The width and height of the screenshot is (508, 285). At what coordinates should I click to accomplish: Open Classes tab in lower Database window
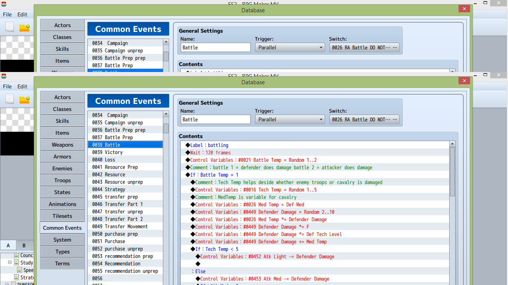click(x=62, y=109)
